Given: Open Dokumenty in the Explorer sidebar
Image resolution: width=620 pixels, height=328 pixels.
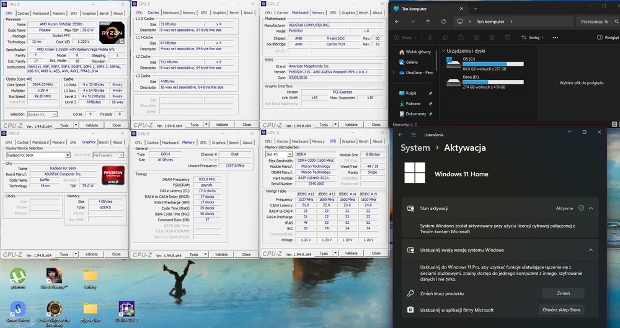Looking at the screenshot, I should (x=412, y=114).
